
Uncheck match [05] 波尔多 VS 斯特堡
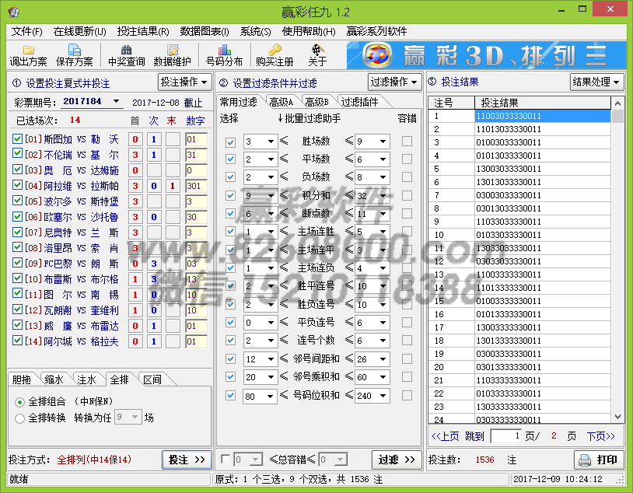point(17,201)
